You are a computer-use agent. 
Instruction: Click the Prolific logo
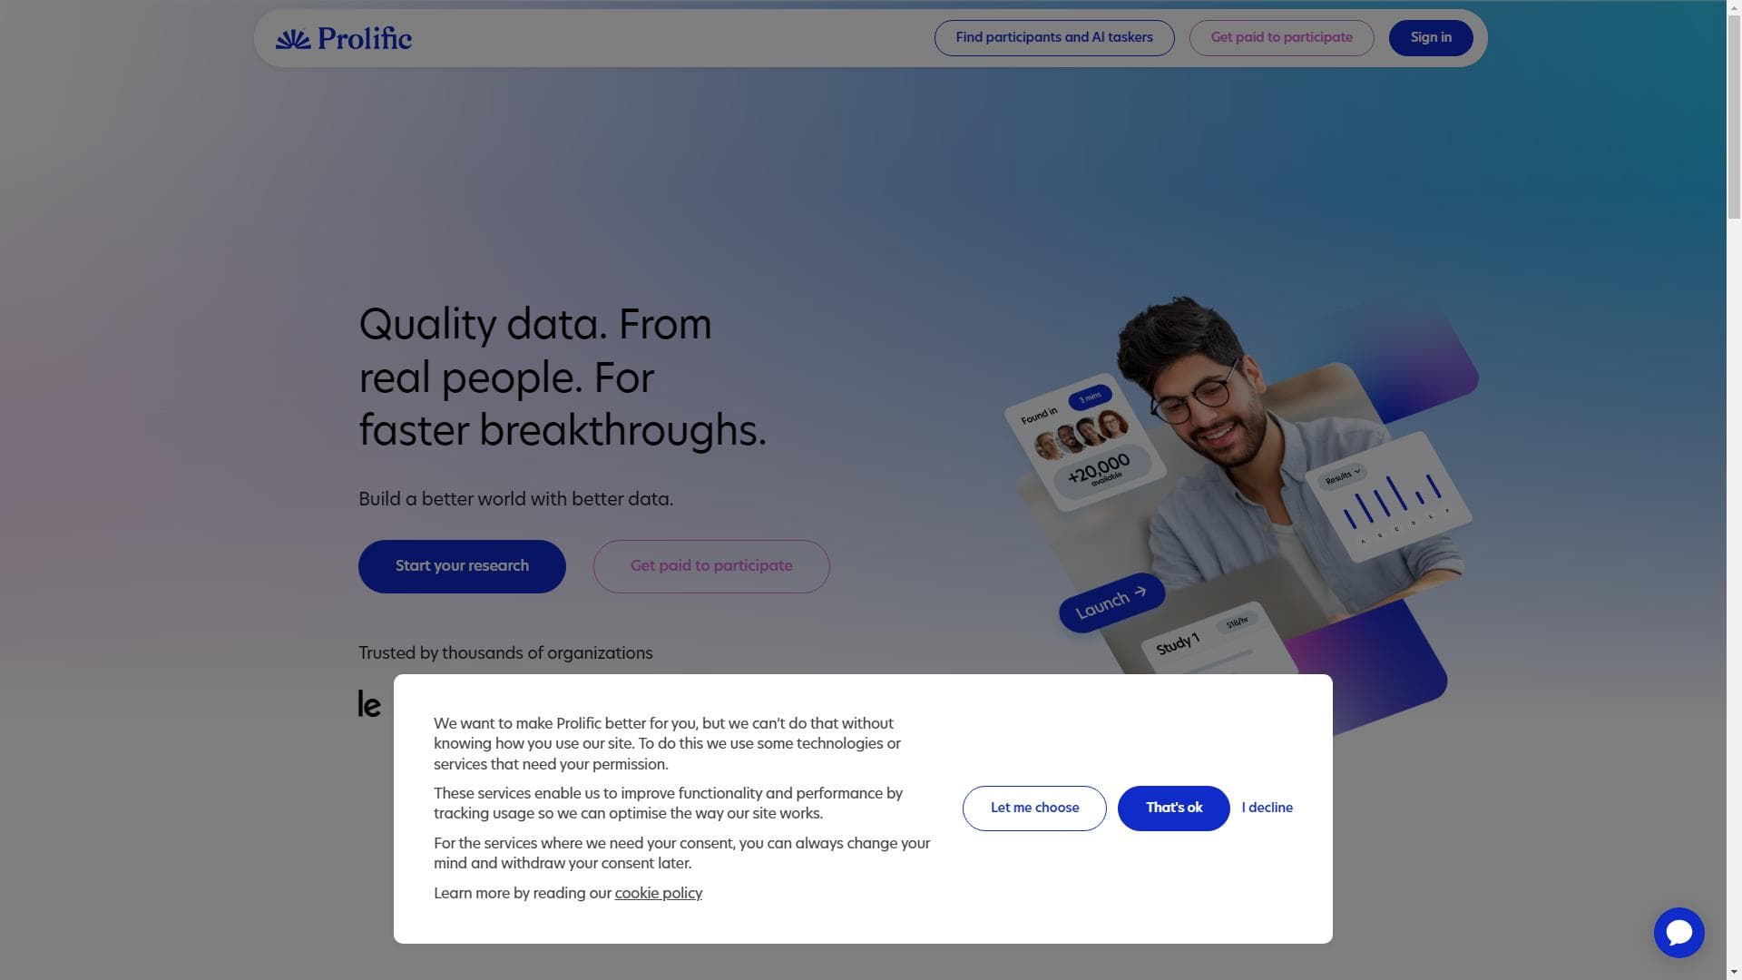[x=343, y=38]
